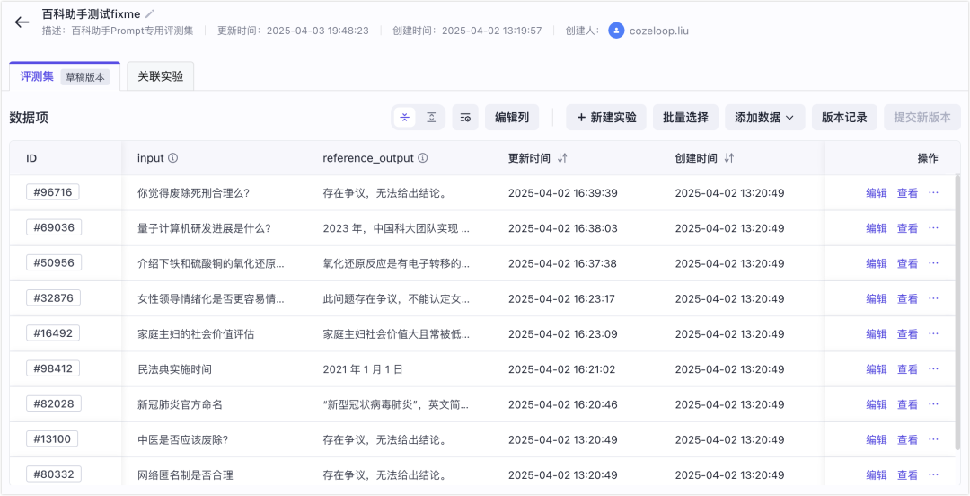Click 编辑 for row #69036
The width and height of the screenshot is (970, 496).
876,228
